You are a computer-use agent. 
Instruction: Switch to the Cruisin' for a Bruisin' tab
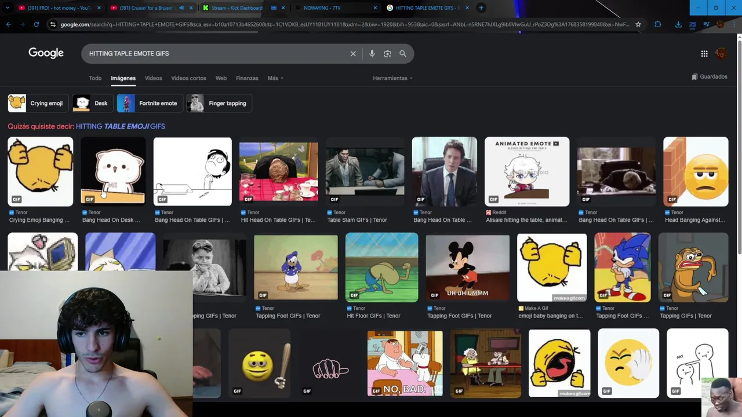coord(148,8)
